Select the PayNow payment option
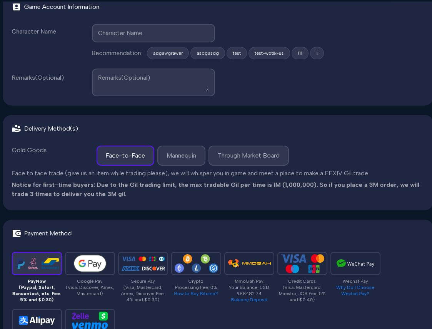The height and width of the screenshot is (329, 432). tap(37, 264)
